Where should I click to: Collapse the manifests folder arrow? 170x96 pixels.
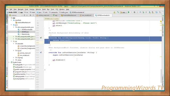11,20
